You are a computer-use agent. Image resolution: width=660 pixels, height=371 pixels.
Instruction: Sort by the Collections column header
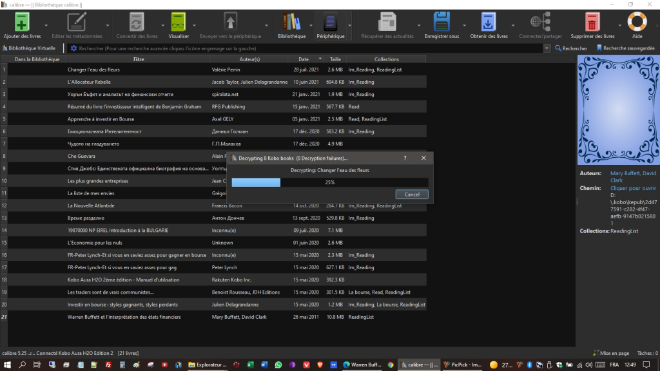(387, 59)
